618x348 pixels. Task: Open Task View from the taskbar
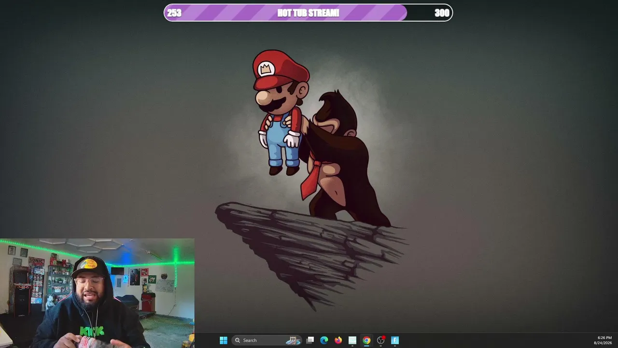[x=310, y=340]
